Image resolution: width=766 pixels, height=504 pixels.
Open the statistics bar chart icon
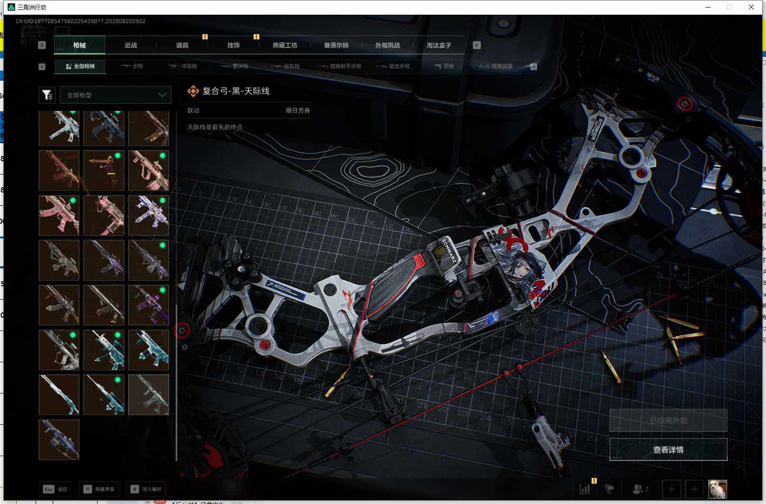coord(585,489)
